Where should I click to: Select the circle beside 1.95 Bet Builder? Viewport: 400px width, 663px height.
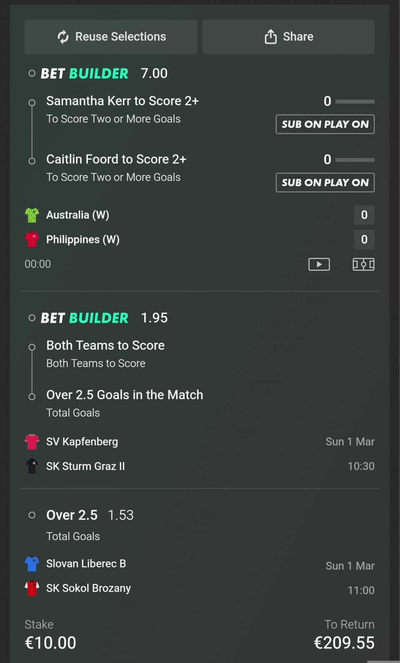pos(32,318)
